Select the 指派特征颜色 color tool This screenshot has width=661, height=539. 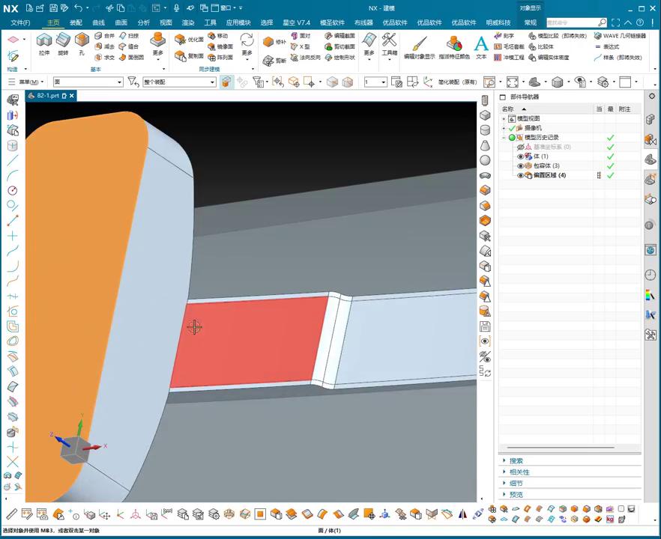click(454, 43)
